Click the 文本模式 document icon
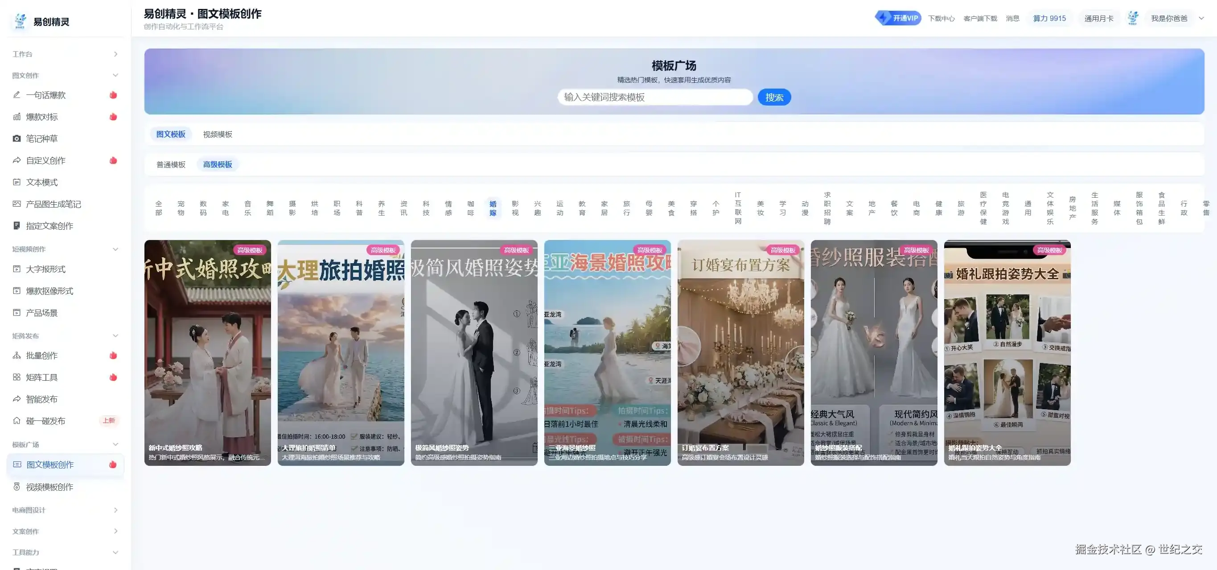The width and height of the screenshot is (1217, 570). [16, 182]
